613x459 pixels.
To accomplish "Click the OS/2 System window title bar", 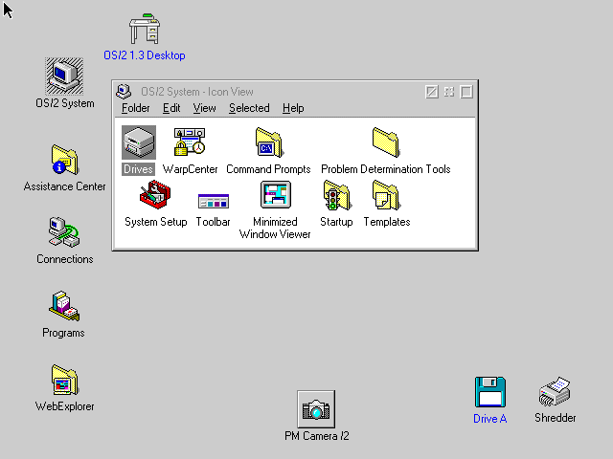I will pyautogui.click(x=278, y=92).
